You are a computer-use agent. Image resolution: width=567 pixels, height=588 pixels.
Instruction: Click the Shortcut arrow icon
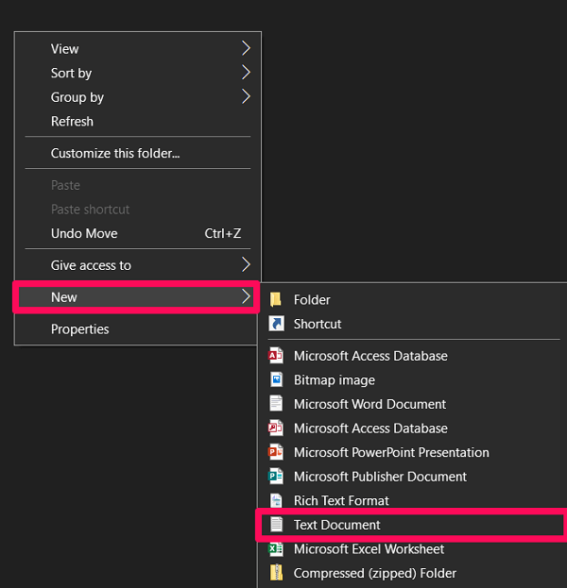coord(276,324)
